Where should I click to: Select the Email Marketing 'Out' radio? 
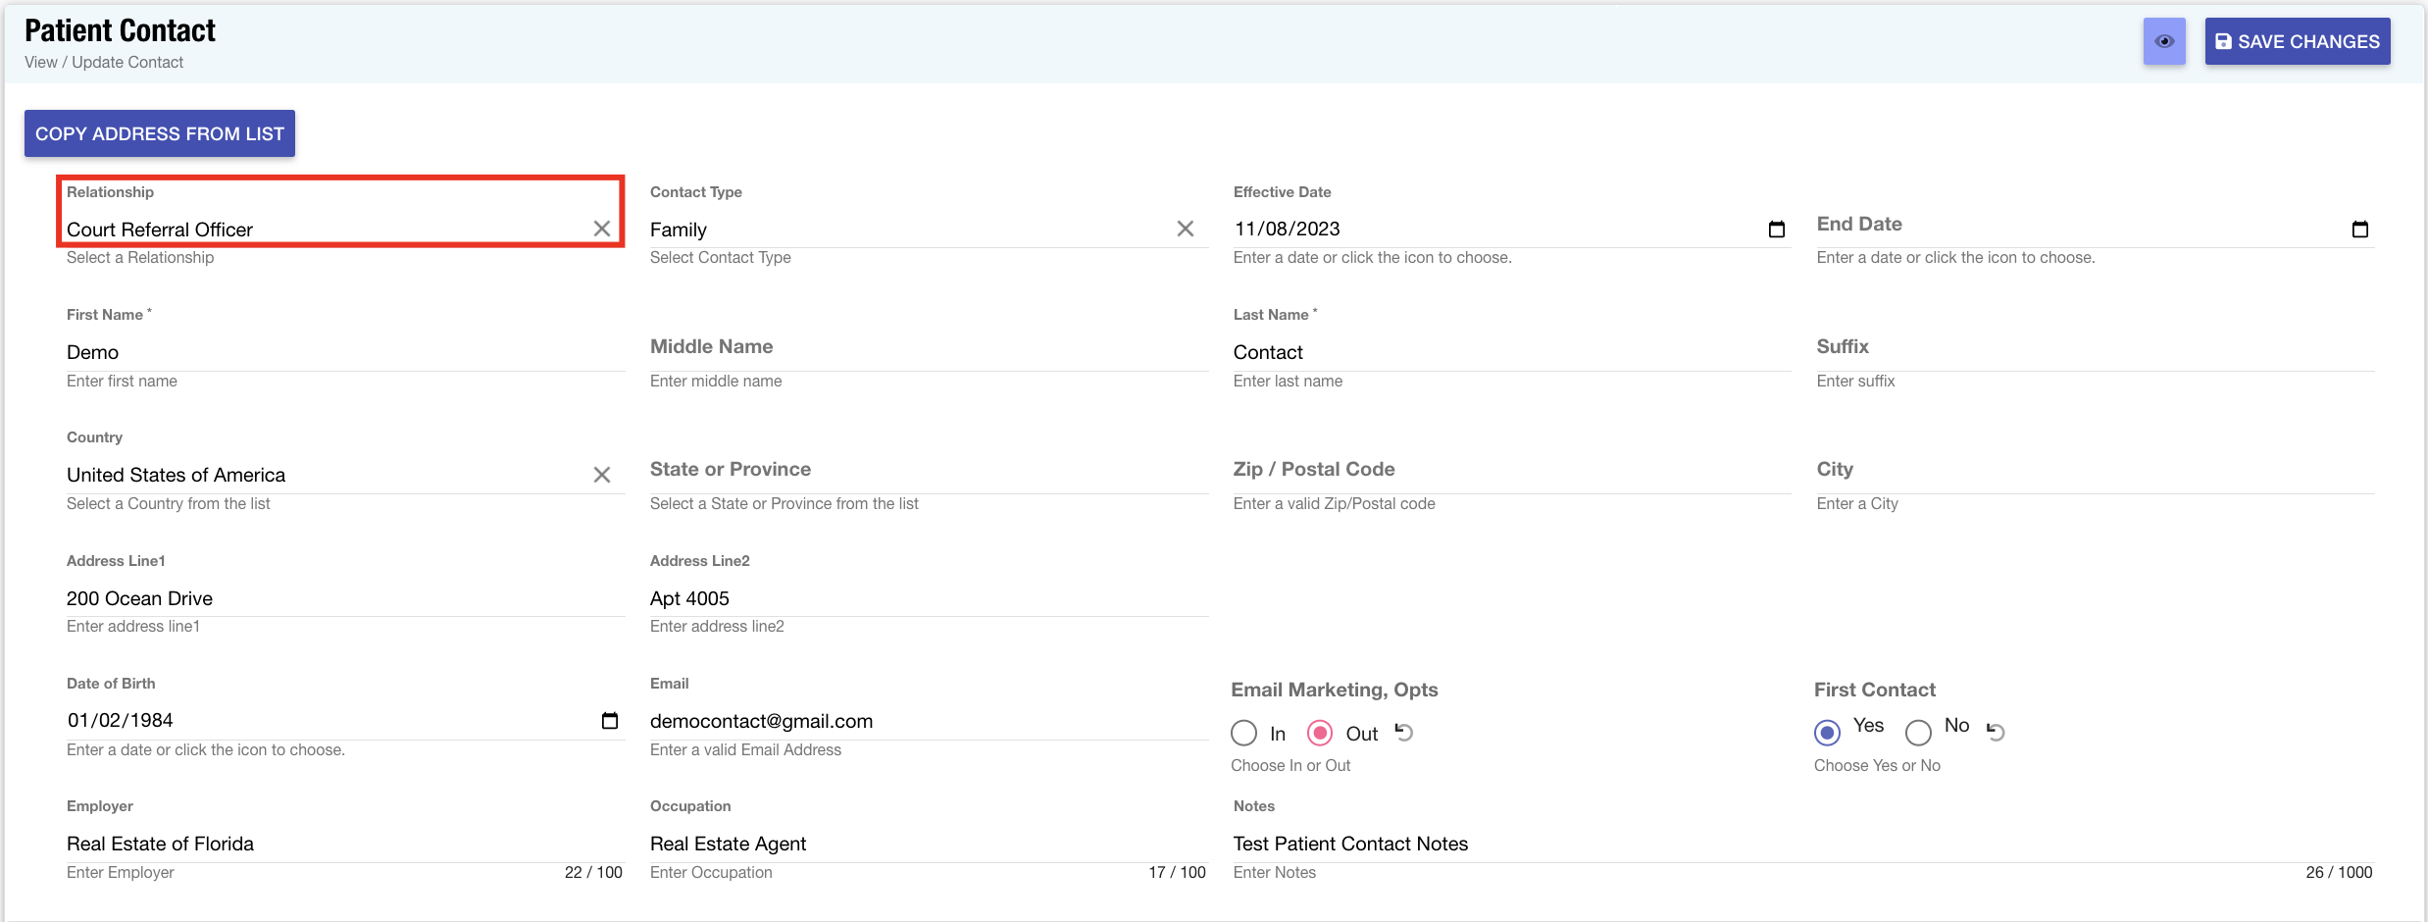pyautogui.click(x=1320, y=733)
